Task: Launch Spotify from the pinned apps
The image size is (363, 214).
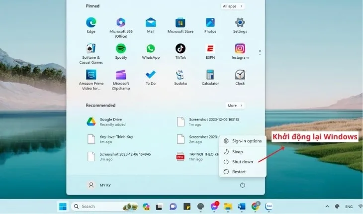Action: (x=121, y=49)
